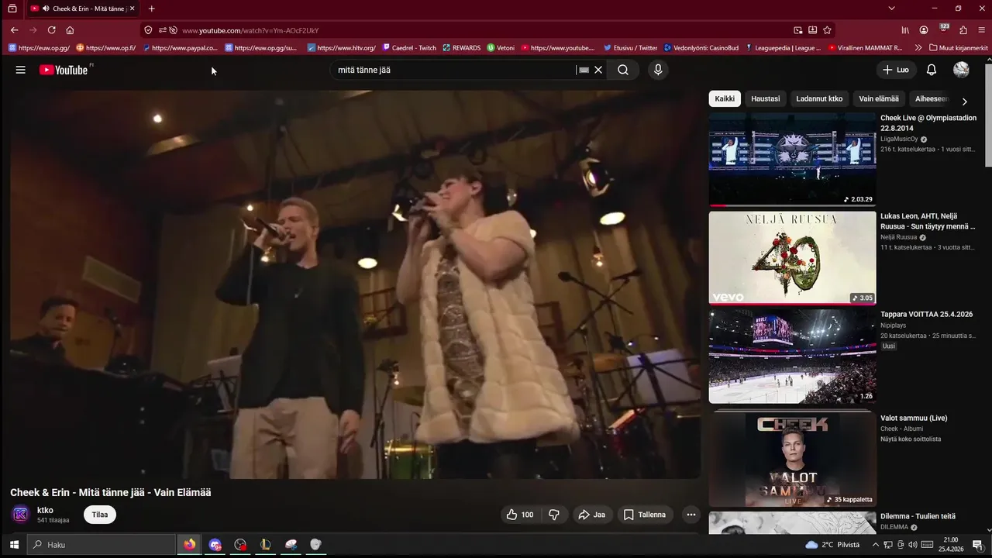Open a new browser tab
The height and width of the screenshot is (558, 992).
(x=151, y=9)
